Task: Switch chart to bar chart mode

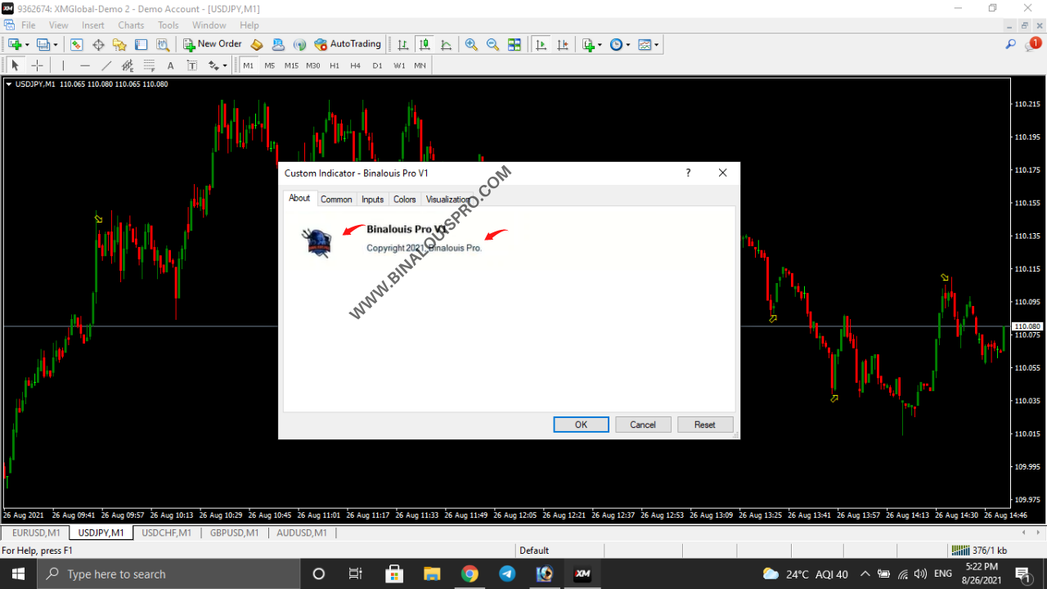Action: point(402,44)
